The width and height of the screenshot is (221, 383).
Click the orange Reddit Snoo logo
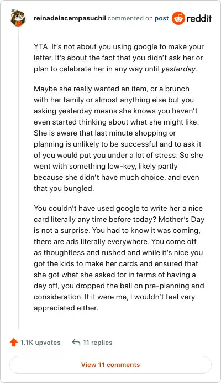click(178, 18)
